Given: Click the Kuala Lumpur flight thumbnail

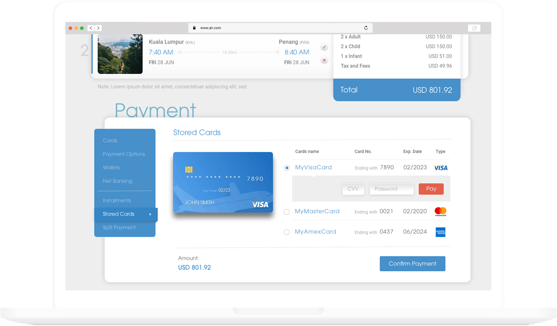Looking at the screenshot, I should pyautogui.click(x=120, y=54).
